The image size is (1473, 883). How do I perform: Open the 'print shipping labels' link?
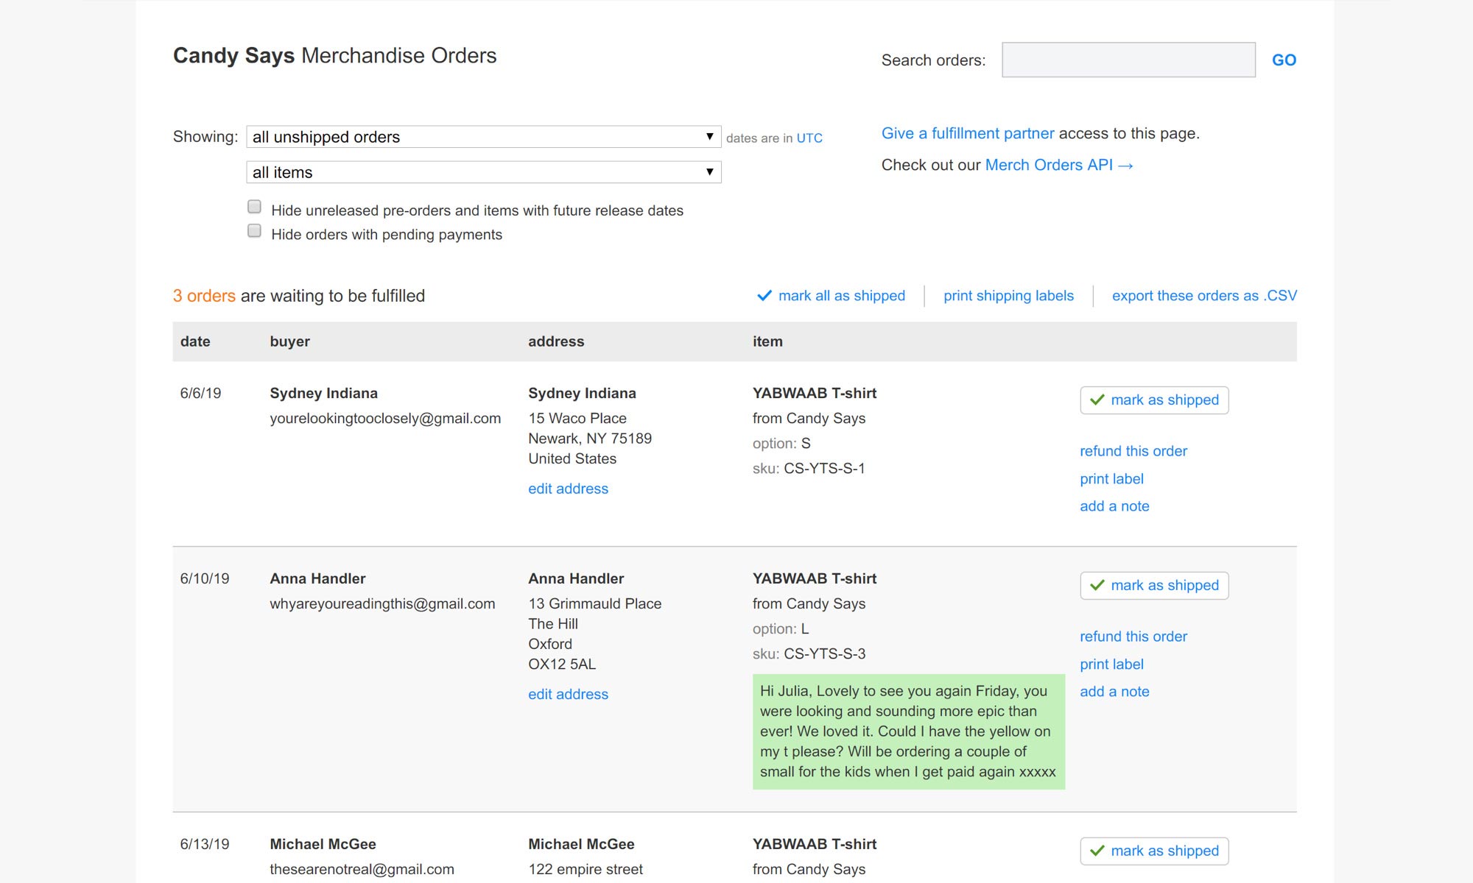click(x=1008, y=296)
